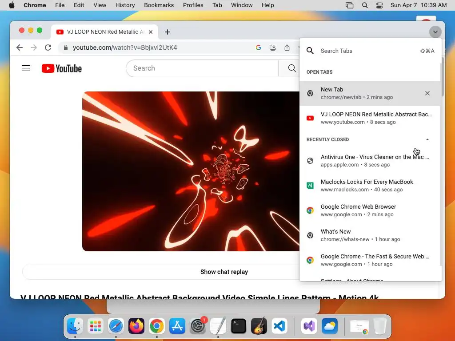The height and width of the screenshot is (341, 455).
Task: Open Visual Studio Code from the Dock
Action: (x=279, y=326)
